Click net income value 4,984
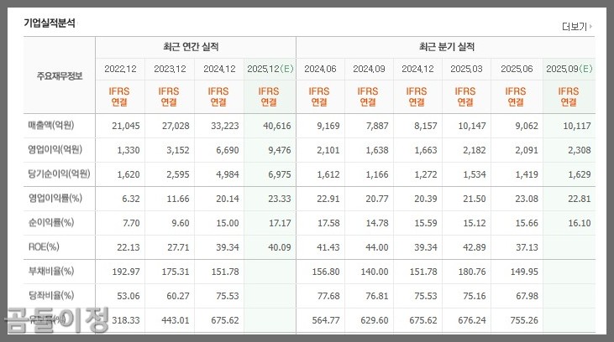The width and height of the screenshot is (614, 342). (228, 174)
